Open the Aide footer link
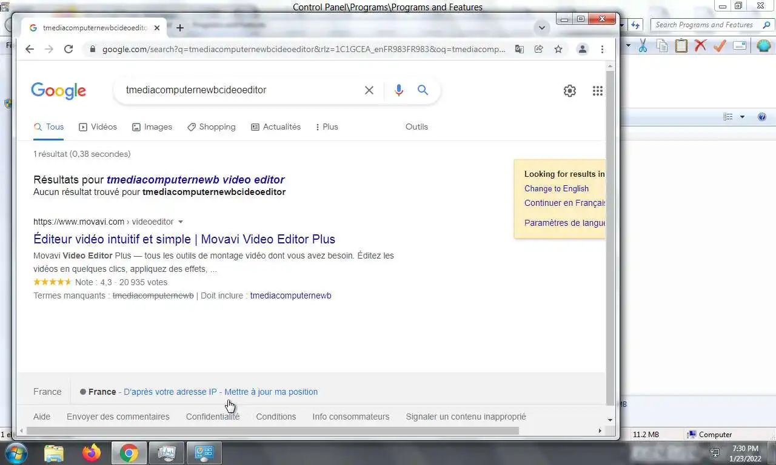Image resolution: width=776 pixels, height=465 pixels. coord(42,417)
